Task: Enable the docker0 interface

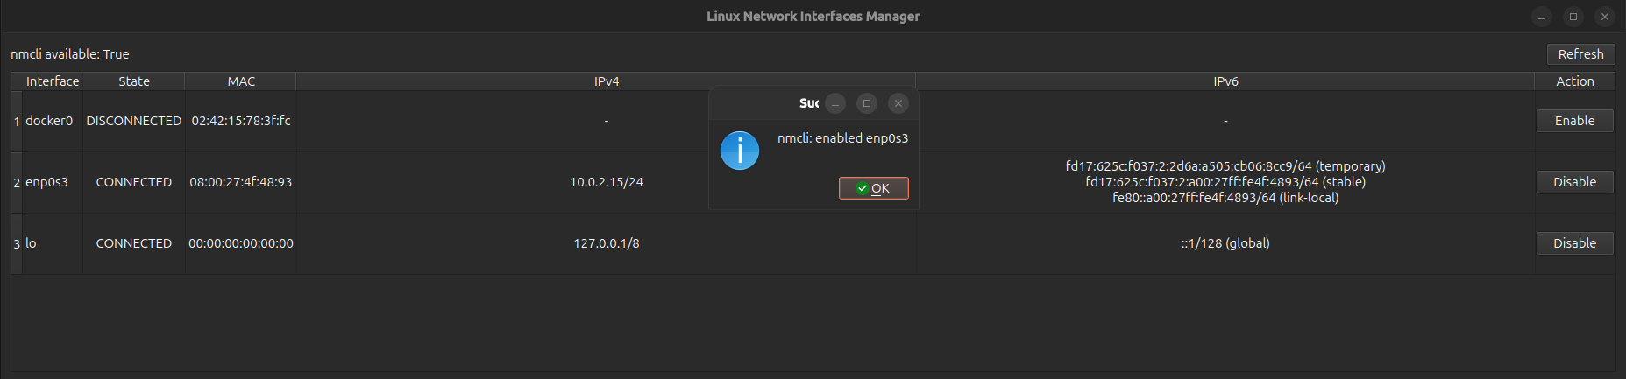Action: point(1574,121)
